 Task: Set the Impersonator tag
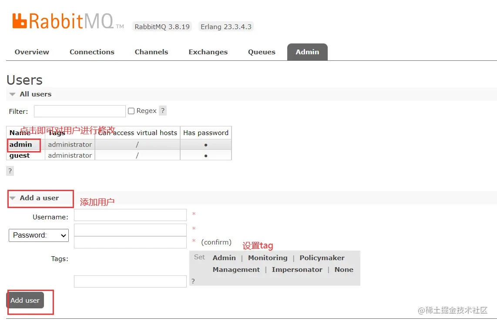pyautogui.click(x=297, y=270)
